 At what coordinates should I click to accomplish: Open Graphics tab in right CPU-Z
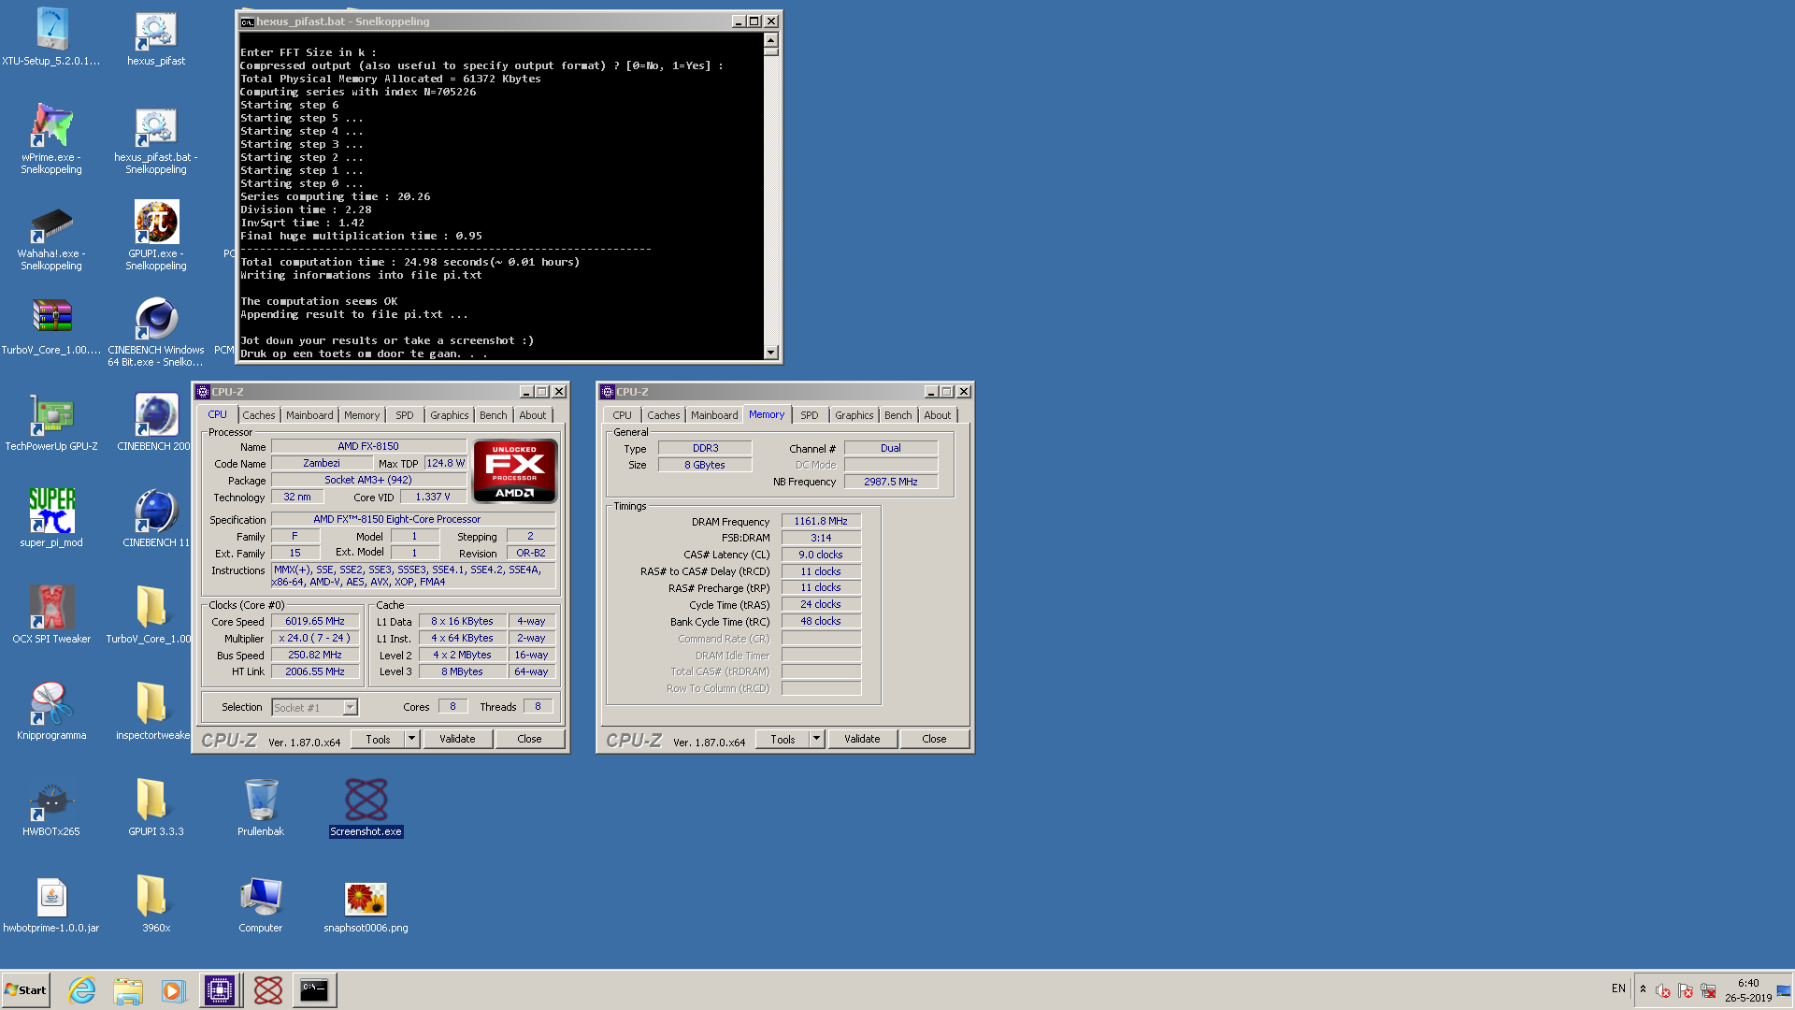(854, 415)
